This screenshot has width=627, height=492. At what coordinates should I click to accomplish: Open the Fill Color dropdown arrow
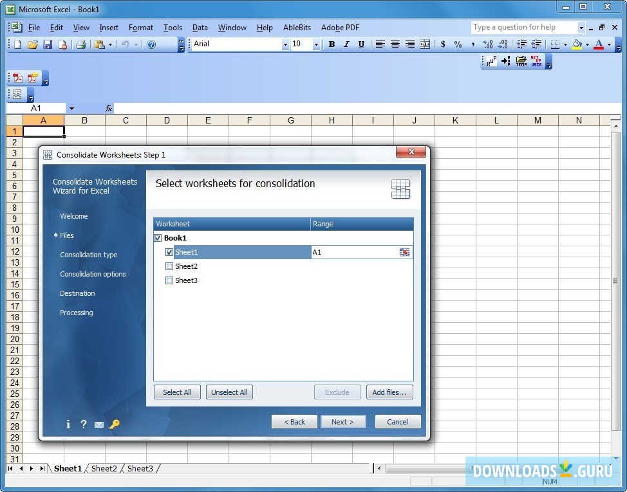point(587,44)
